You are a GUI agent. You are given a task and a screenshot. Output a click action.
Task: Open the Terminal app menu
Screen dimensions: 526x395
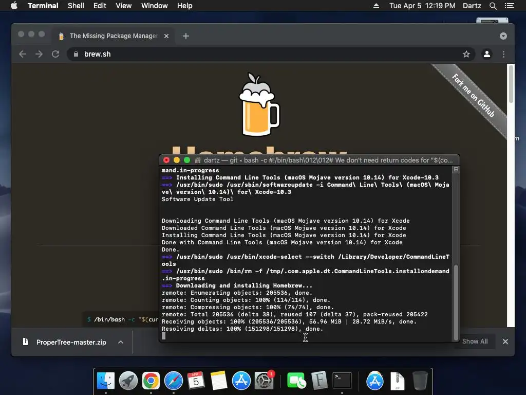[x=43, y=6]
